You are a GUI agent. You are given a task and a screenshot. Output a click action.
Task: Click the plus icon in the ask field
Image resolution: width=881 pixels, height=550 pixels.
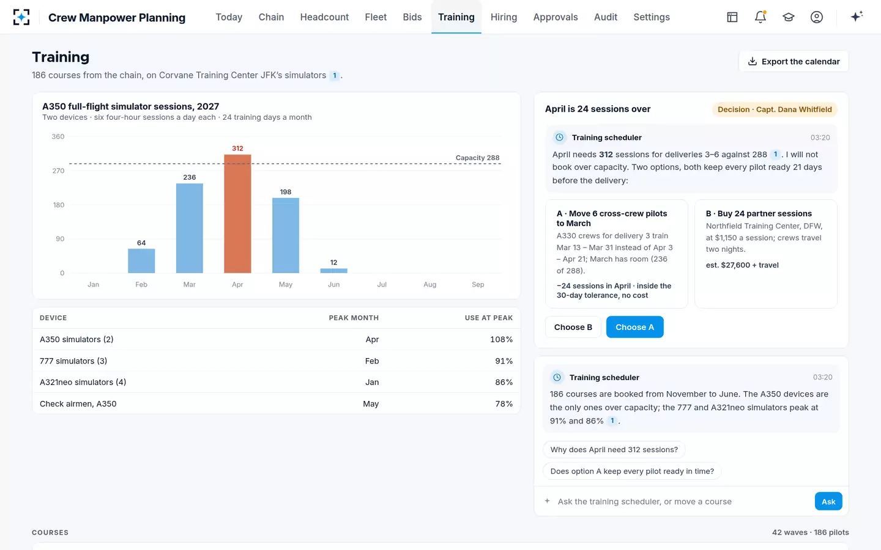pyautogui.click(x=548, y=501)
